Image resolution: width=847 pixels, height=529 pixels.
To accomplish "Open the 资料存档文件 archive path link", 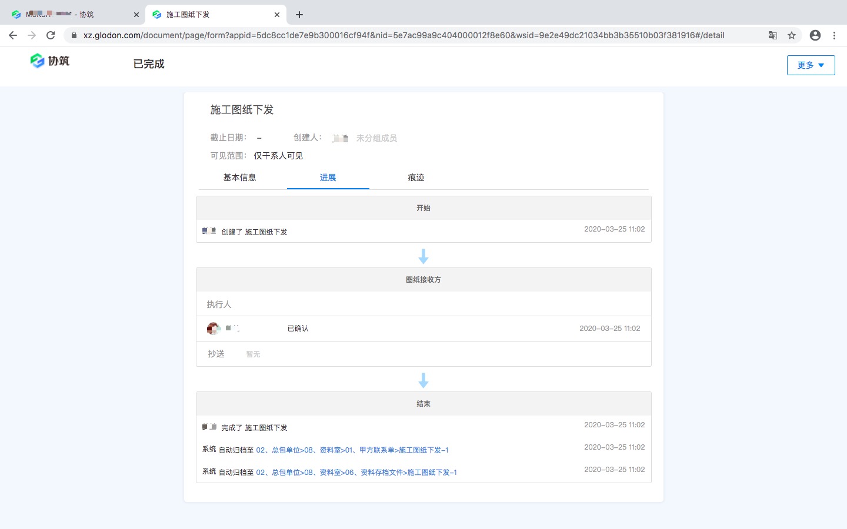I will [x=358, y=472].
